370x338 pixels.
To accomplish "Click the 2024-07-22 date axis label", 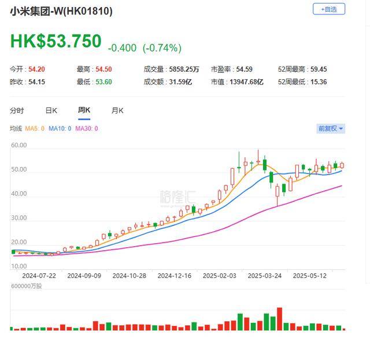I will pos(39,276).
